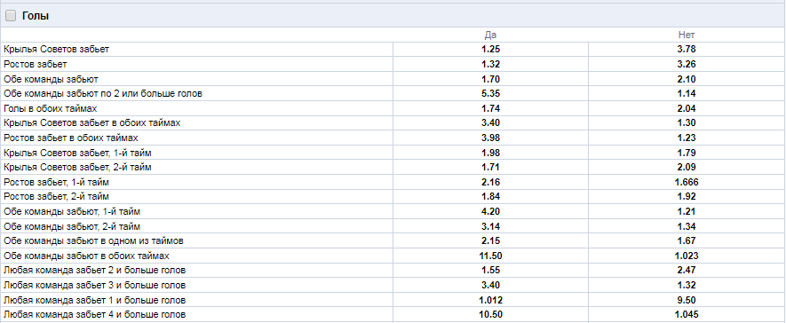
Task: Choose 1.045 Любая команда забьет 4 и больше
Action: pyautogui.click(x=687, y=315)
